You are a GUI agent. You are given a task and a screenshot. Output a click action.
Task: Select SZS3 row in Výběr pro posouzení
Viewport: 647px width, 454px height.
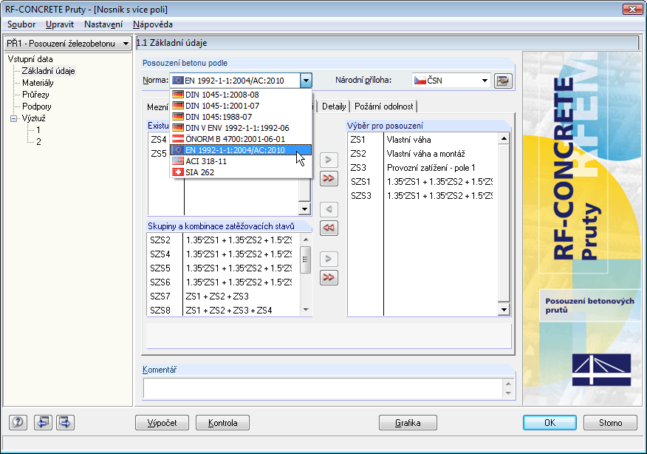point(422,196)
